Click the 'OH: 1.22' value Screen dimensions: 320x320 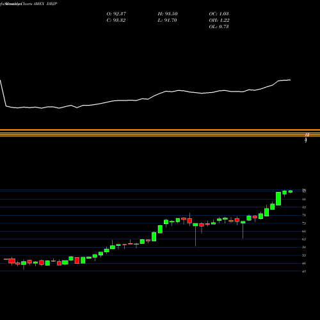219,20
